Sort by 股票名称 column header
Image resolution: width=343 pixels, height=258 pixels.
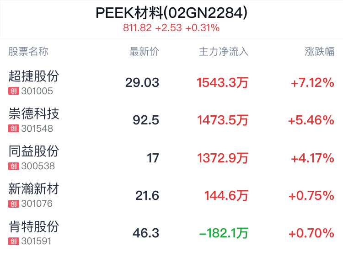click(x=28, y=52)
